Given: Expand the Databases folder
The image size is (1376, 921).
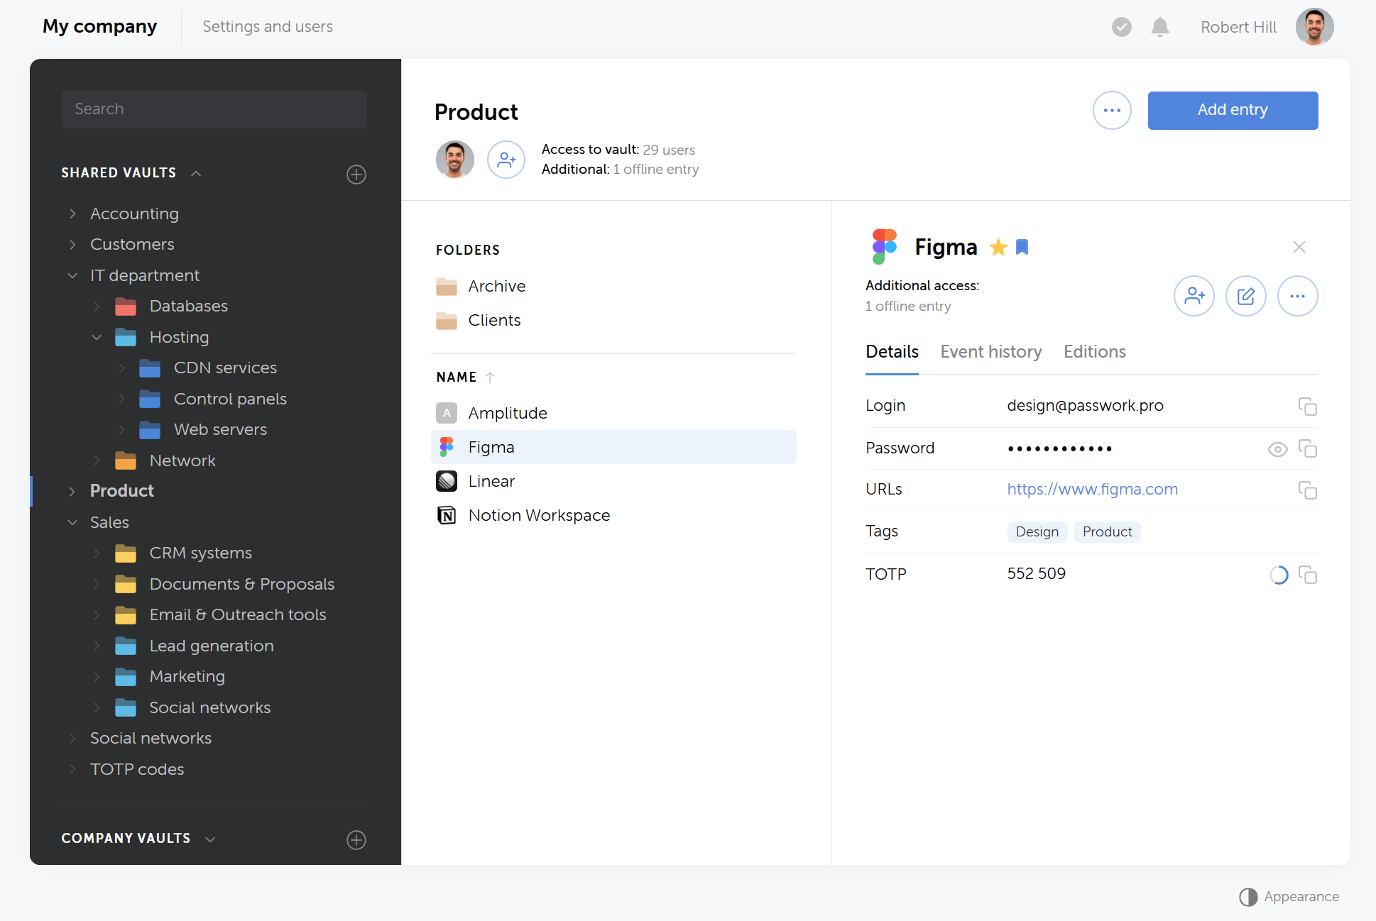Looking at the screenshot, I should (x=97, y=306).
